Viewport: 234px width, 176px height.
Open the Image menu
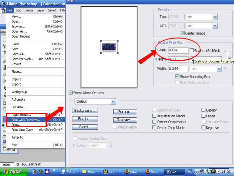(29, 10)
